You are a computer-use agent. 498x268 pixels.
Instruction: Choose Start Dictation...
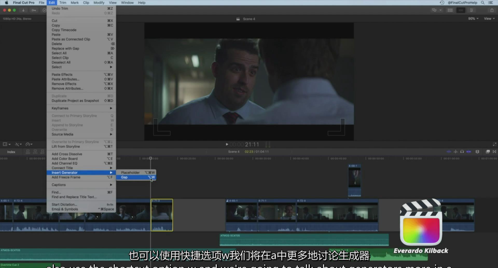point(81,205)
